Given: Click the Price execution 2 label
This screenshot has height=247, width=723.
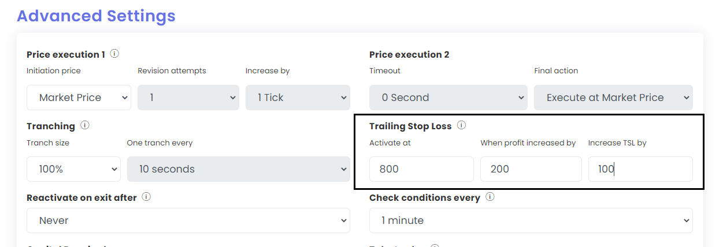Looking at the screenshot, I should [x=409, y=54].
